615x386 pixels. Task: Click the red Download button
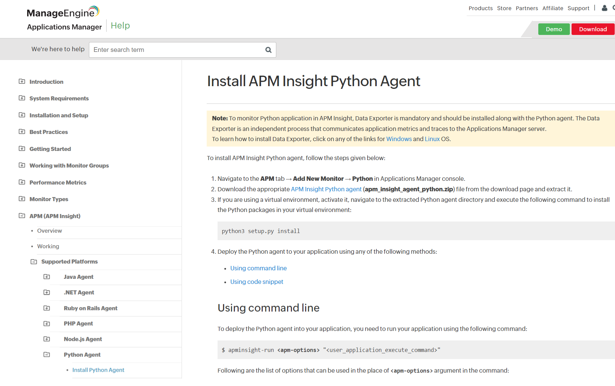(593, 29)
